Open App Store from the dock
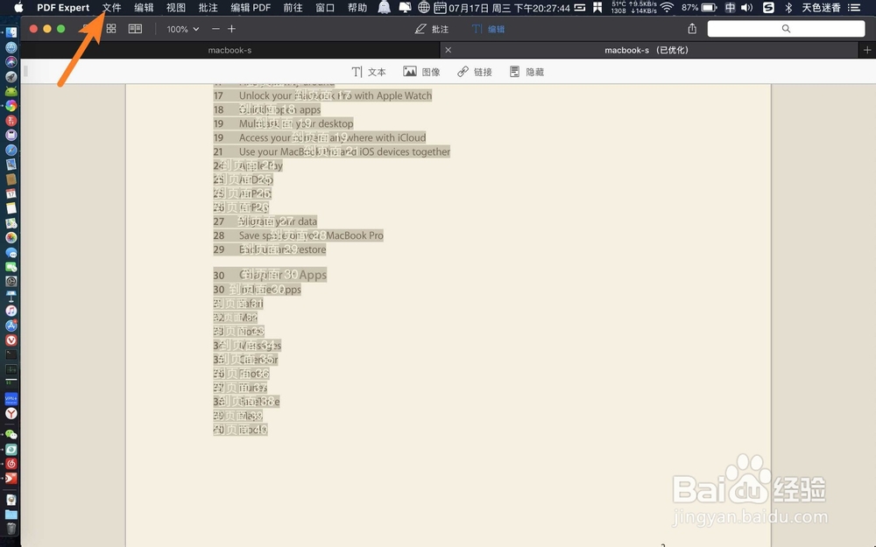 tap(11, 326)
